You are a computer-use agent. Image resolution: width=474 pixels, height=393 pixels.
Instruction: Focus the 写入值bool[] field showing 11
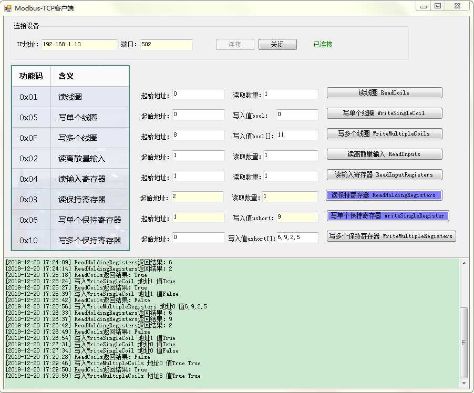coord(297,135)
